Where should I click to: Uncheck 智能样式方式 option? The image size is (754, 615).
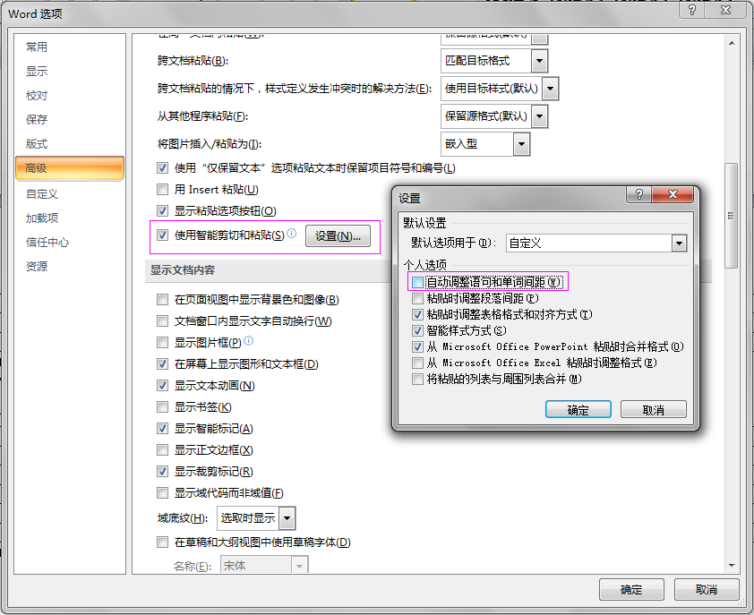click(418, 331)
